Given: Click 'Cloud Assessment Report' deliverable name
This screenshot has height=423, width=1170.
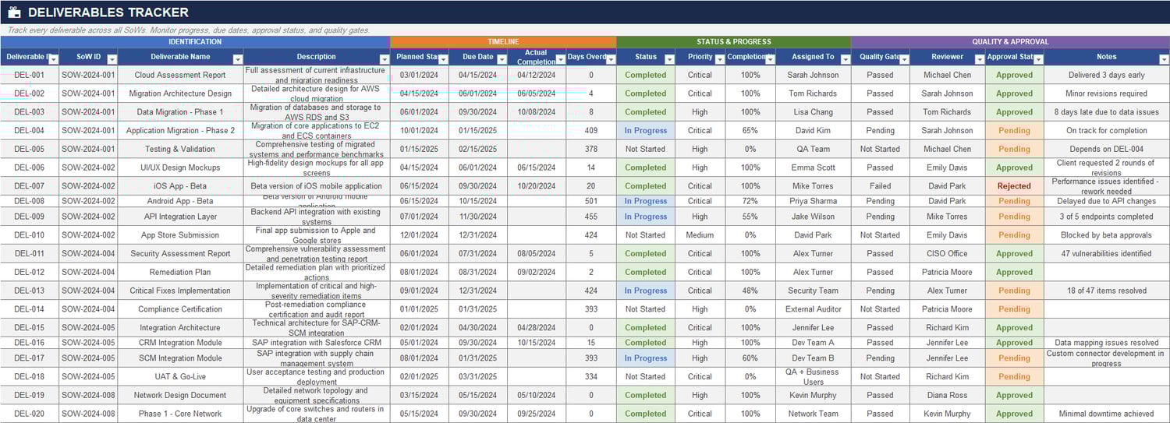Looking at the screenshot, I should click(x=180, y=76).
